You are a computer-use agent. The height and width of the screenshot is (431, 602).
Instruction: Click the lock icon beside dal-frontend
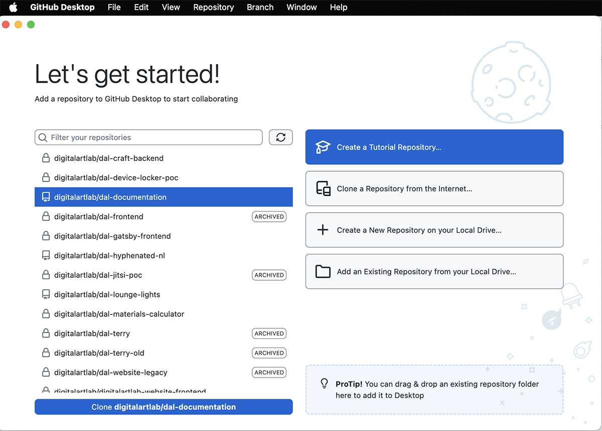(46, 217)
